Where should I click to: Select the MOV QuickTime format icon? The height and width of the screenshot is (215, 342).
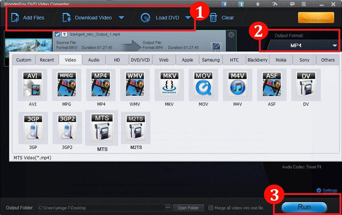click(203, 85)
